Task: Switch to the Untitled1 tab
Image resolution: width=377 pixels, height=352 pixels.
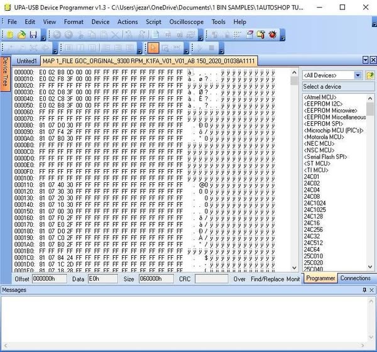Action: point(26,61)
